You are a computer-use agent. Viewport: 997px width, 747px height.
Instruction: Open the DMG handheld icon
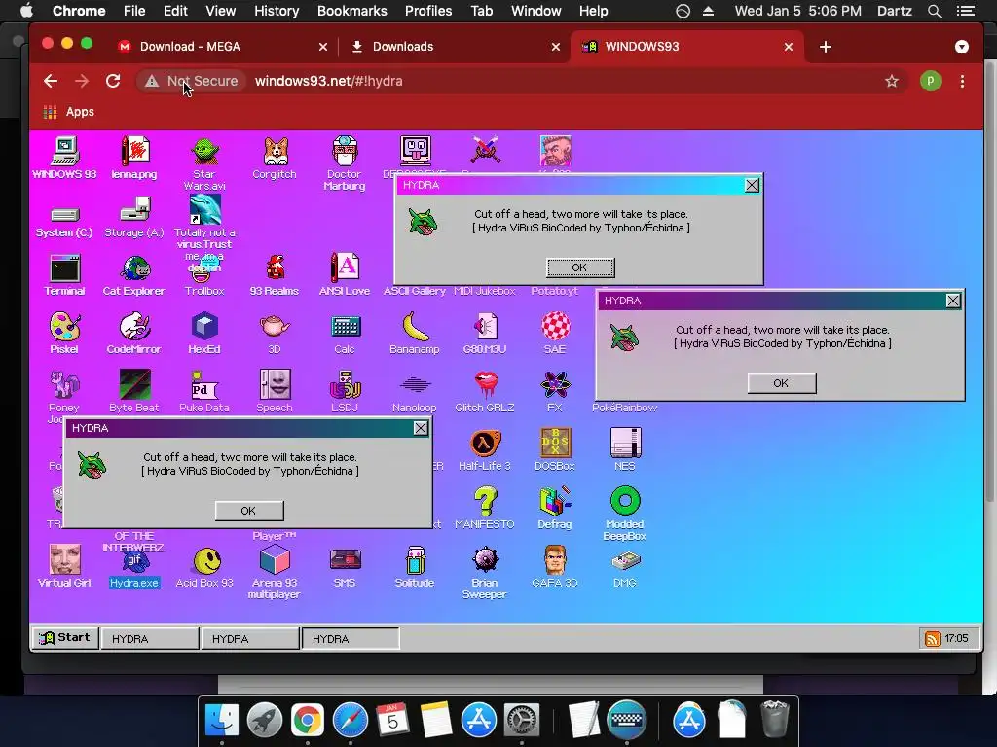point(625,567)
